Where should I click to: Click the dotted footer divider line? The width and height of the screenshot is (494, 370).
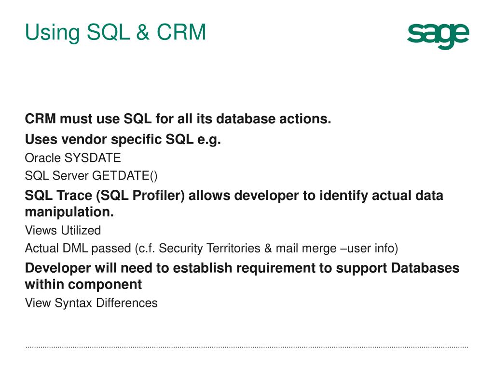coord(247,347)
